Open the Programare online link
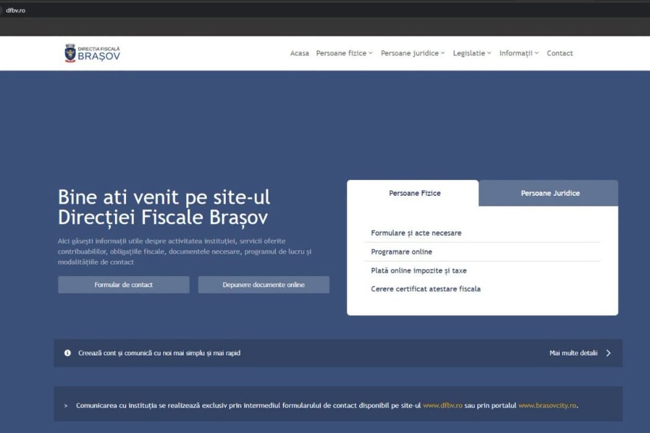This screenshot has width=650, height=433. pyautogui.click(x=401, y=252)
